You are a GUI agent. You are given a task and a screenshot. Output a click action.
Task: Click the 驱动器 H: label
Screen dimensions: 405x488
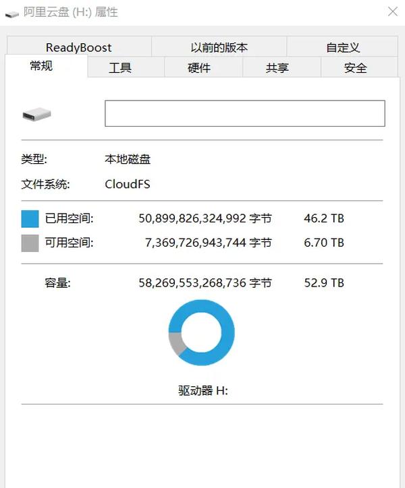pos(203,390)
